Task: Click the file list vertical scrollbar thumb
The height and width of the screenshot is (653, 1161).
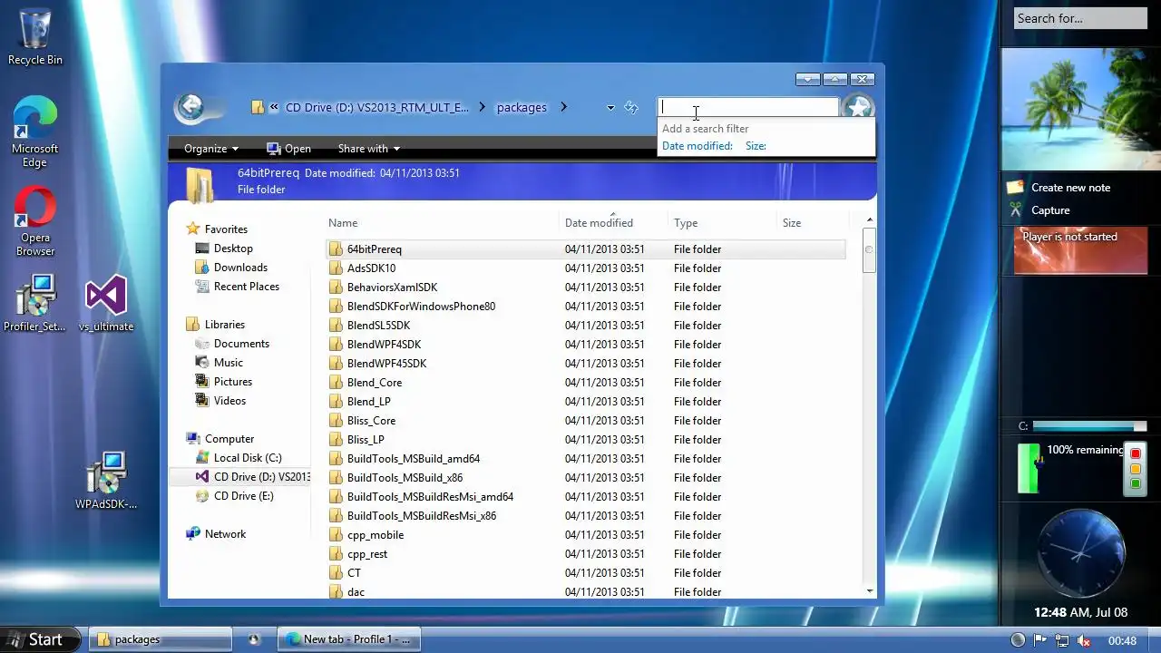Action: (x=869, y=252)
